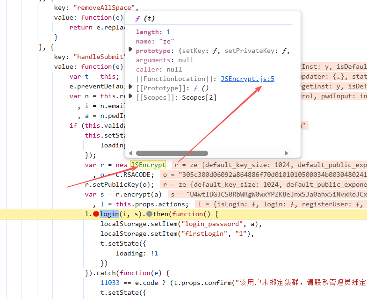
Task: Click the selected login token in the code
Action: coord(109,214)
